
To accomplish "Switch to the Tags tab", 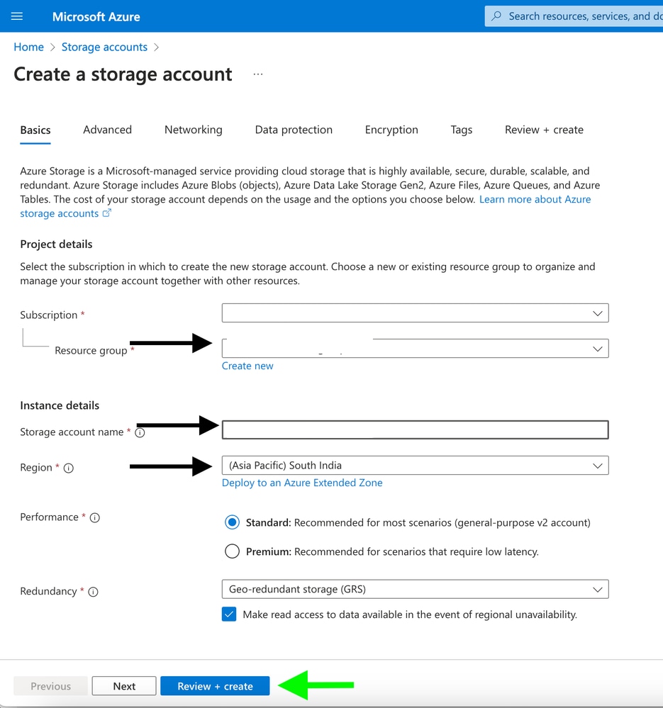I will click(462, 130).
